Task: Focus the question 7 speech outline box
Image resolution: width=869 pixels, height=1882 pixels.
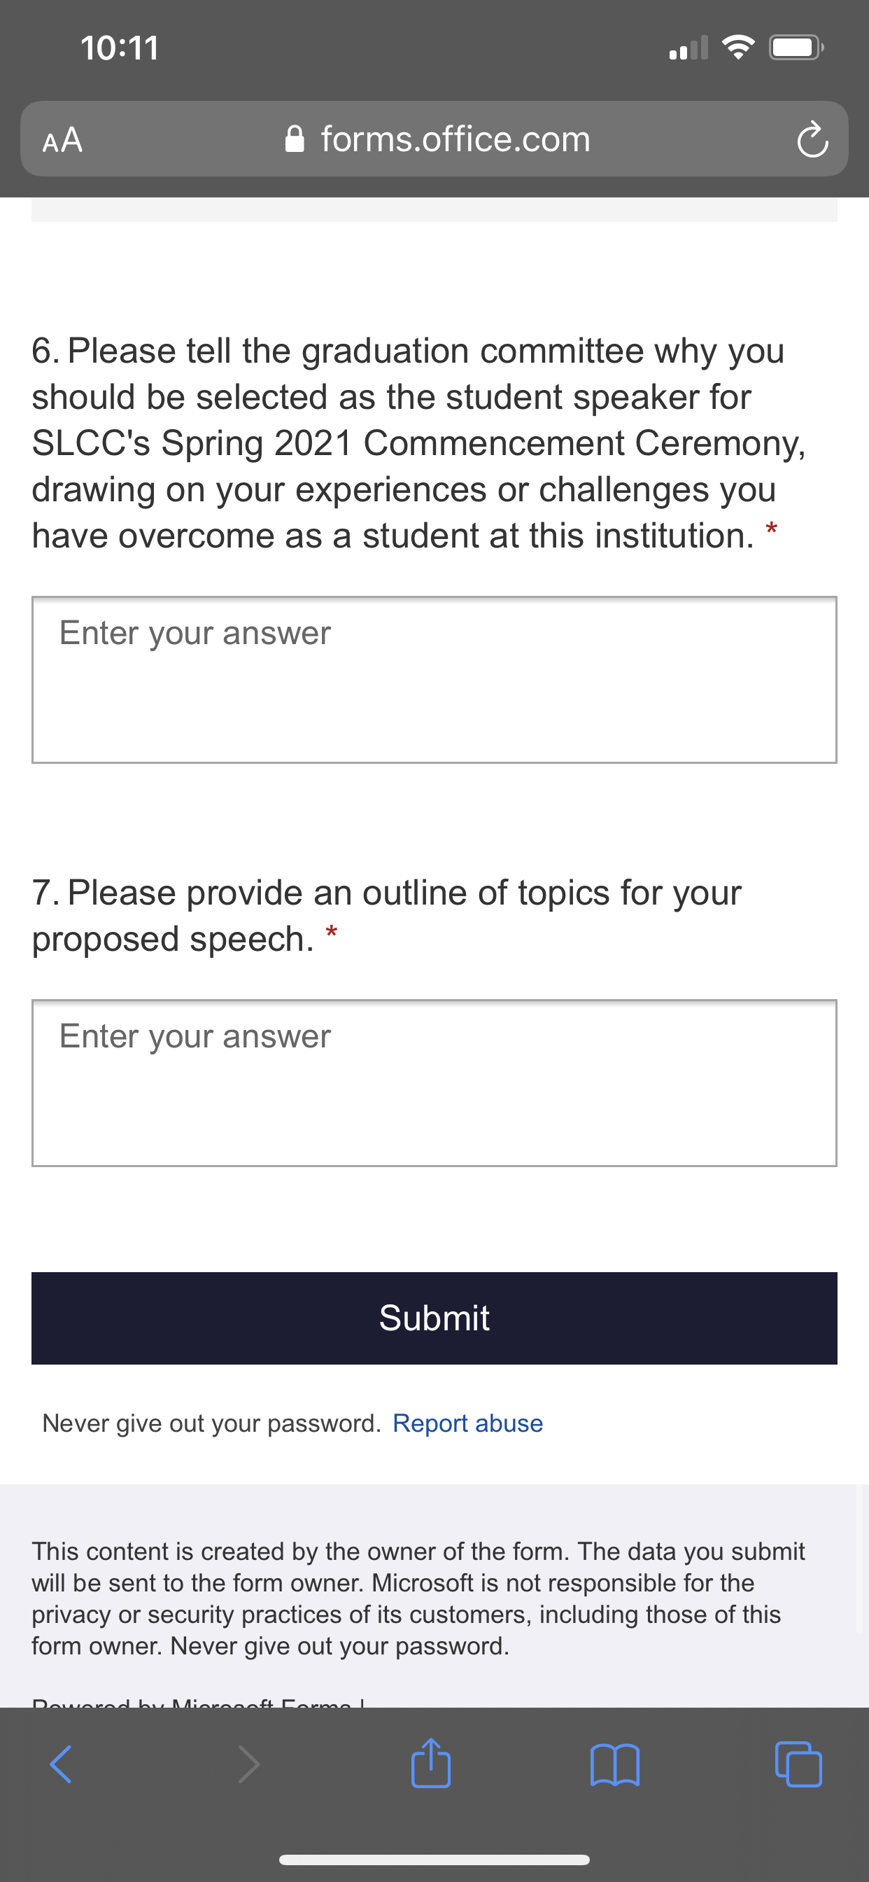Action: pyautogui.click(x=434, y=1083)
